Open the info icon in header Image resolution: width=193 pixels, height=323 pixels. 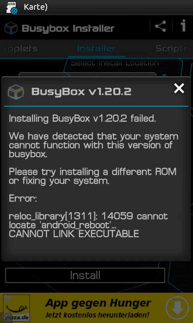[x=183, y=26]
